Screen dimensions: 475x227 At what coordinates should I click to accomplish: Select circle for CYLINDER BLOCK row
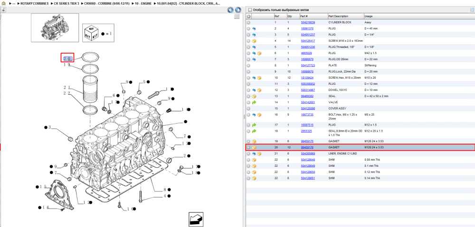(x=248, y=23)
